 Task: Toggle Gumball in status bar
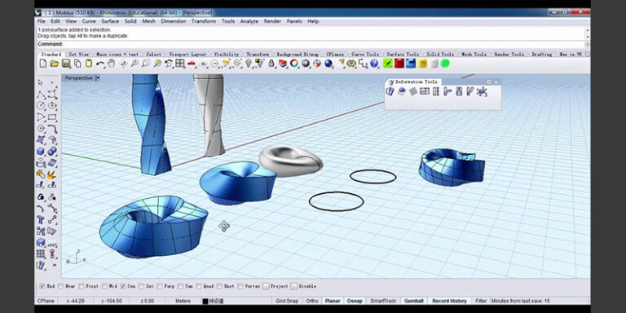point(414,301)
